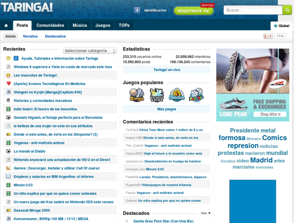
Task: Open post Nintendo anunciará una actualización de Wii U
Action: click(62, 160)
